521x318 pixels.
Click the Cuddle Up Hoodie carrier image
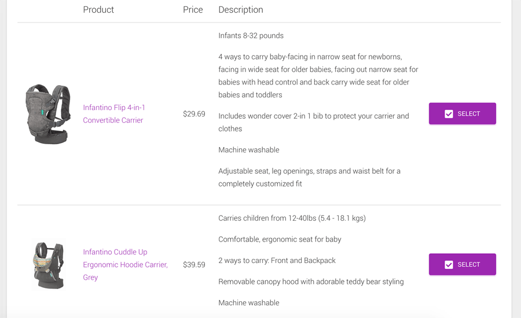coord(49,265)
